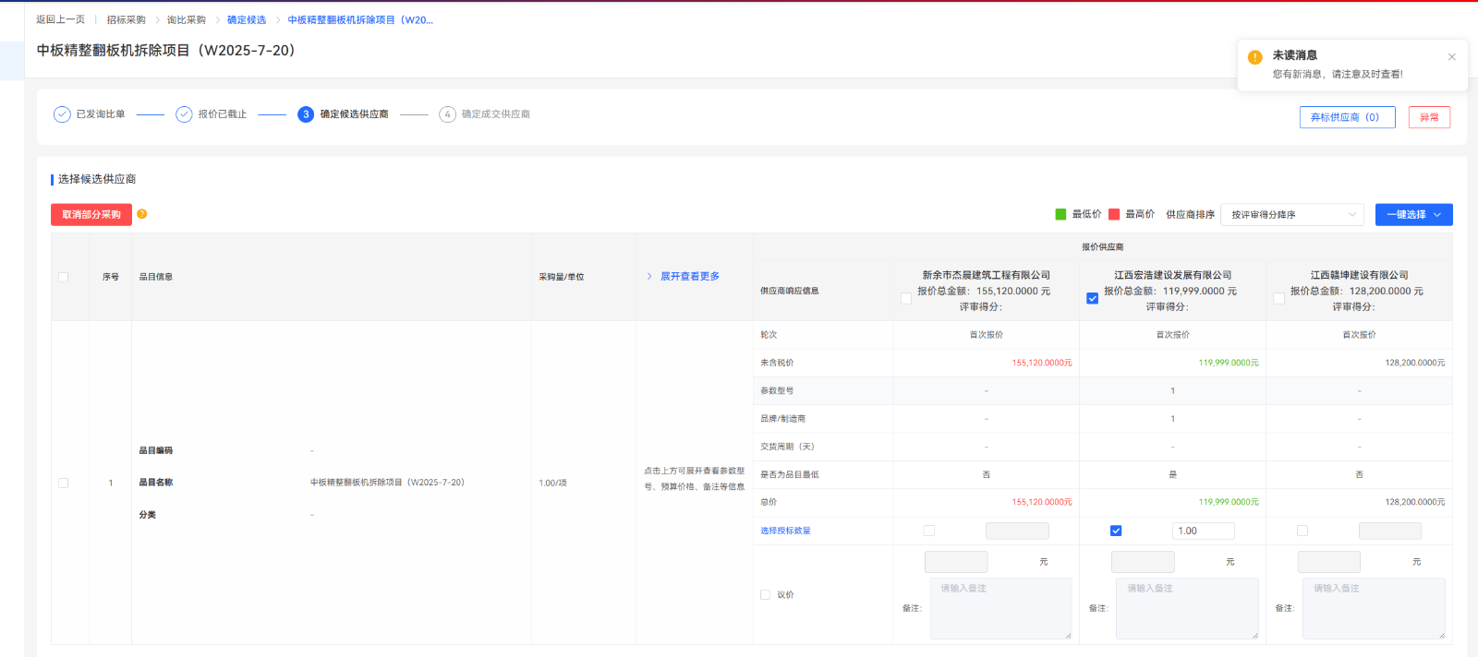1478x657 pixels.
Task: Check award quantity box for 江西赣坤 column
Action: pos(1302,531)
